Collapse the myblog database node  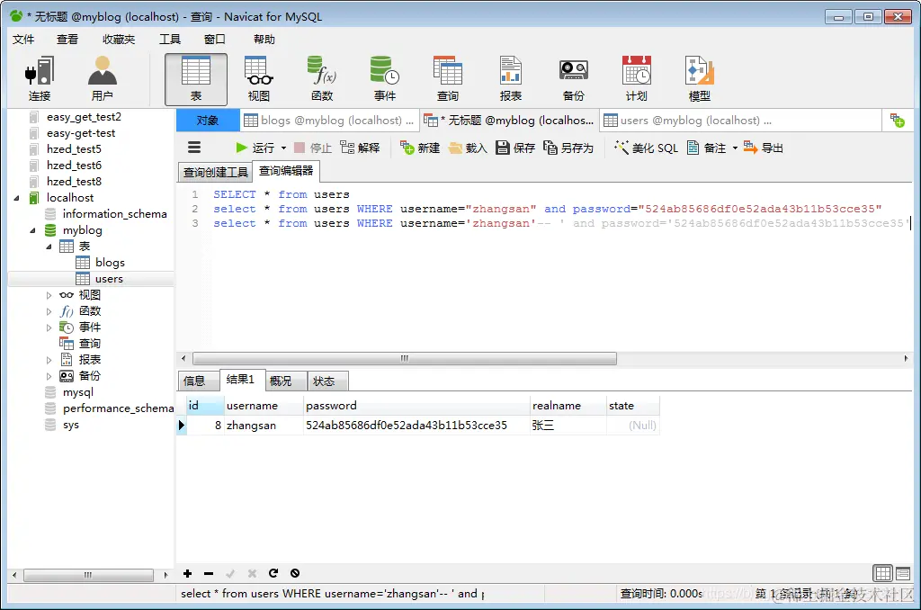coord(33,230)
